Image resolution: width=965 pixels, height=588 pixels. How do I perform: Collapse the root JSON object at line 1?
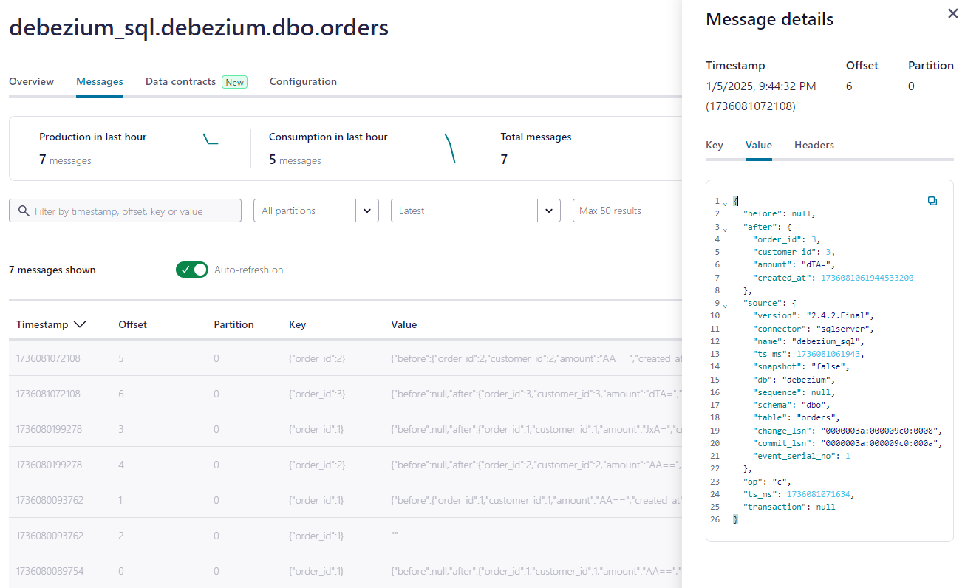tap(724, 202)
